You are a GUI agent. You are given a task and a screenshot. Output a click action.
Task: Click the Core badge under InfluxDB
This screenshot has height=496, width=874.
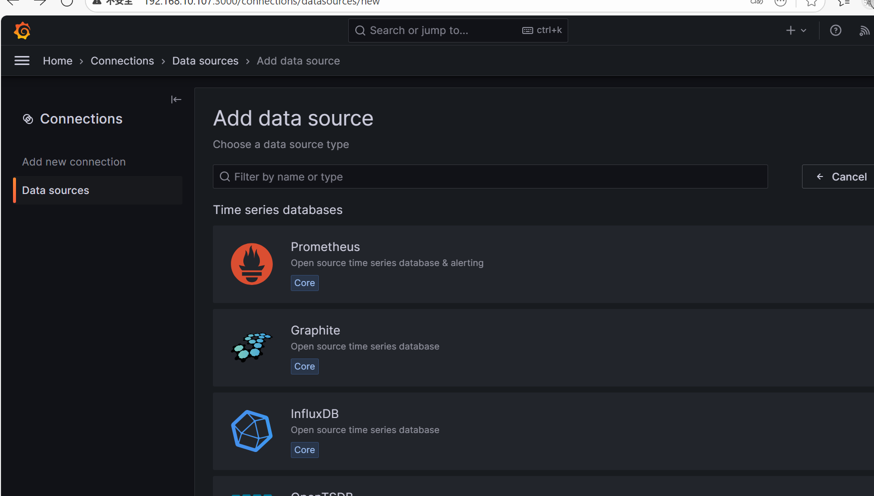(x=305, y=450)
